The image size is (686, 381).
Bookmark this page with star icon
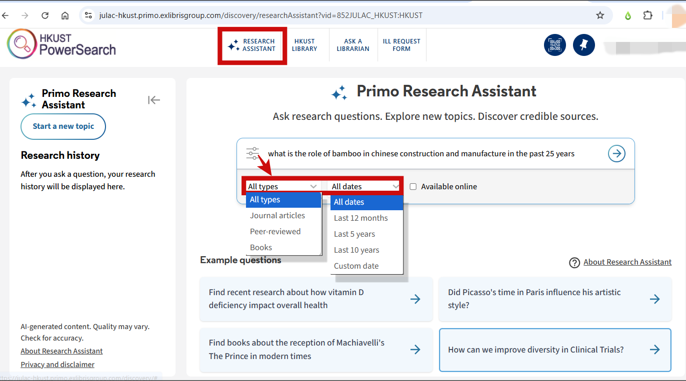coord(600,15)
